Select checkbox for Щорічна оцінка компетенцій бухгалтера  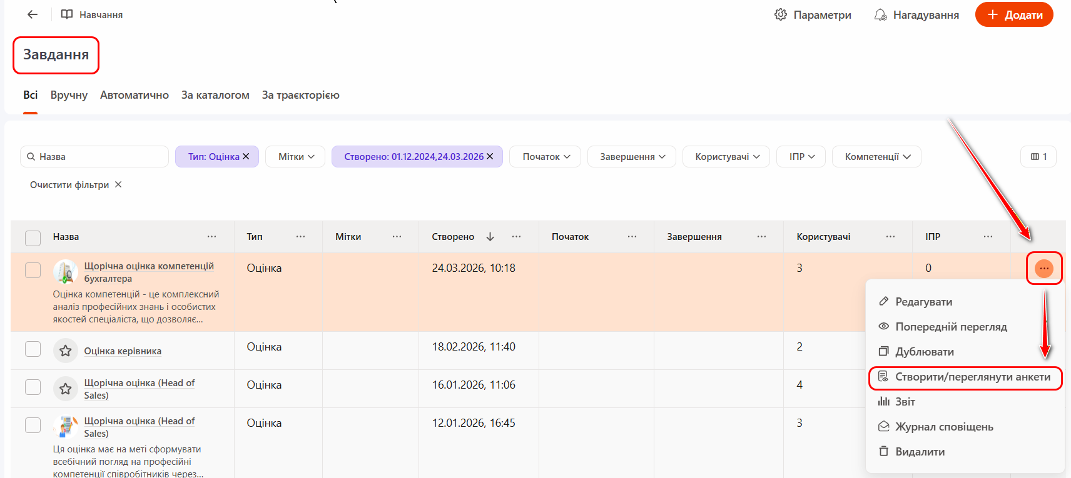[x=33, y=270]
